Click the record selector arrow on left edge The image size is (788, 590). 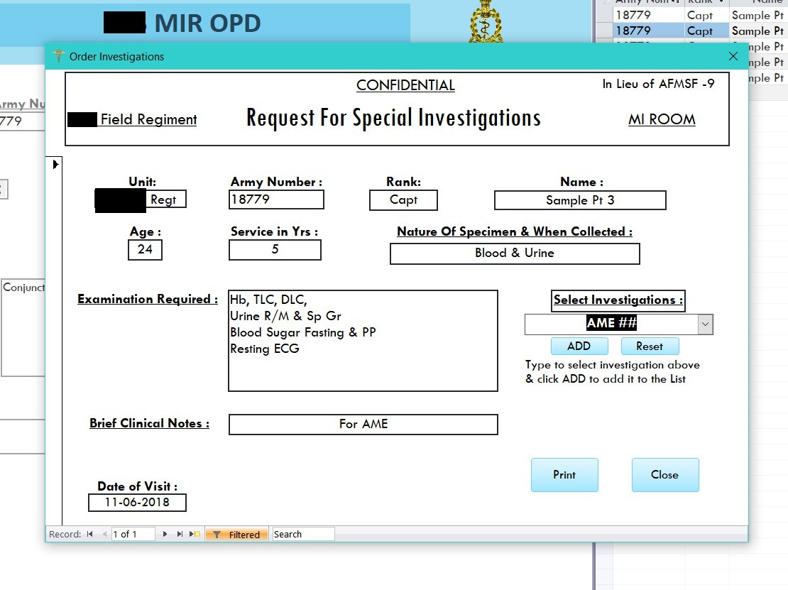coord(55,165)
